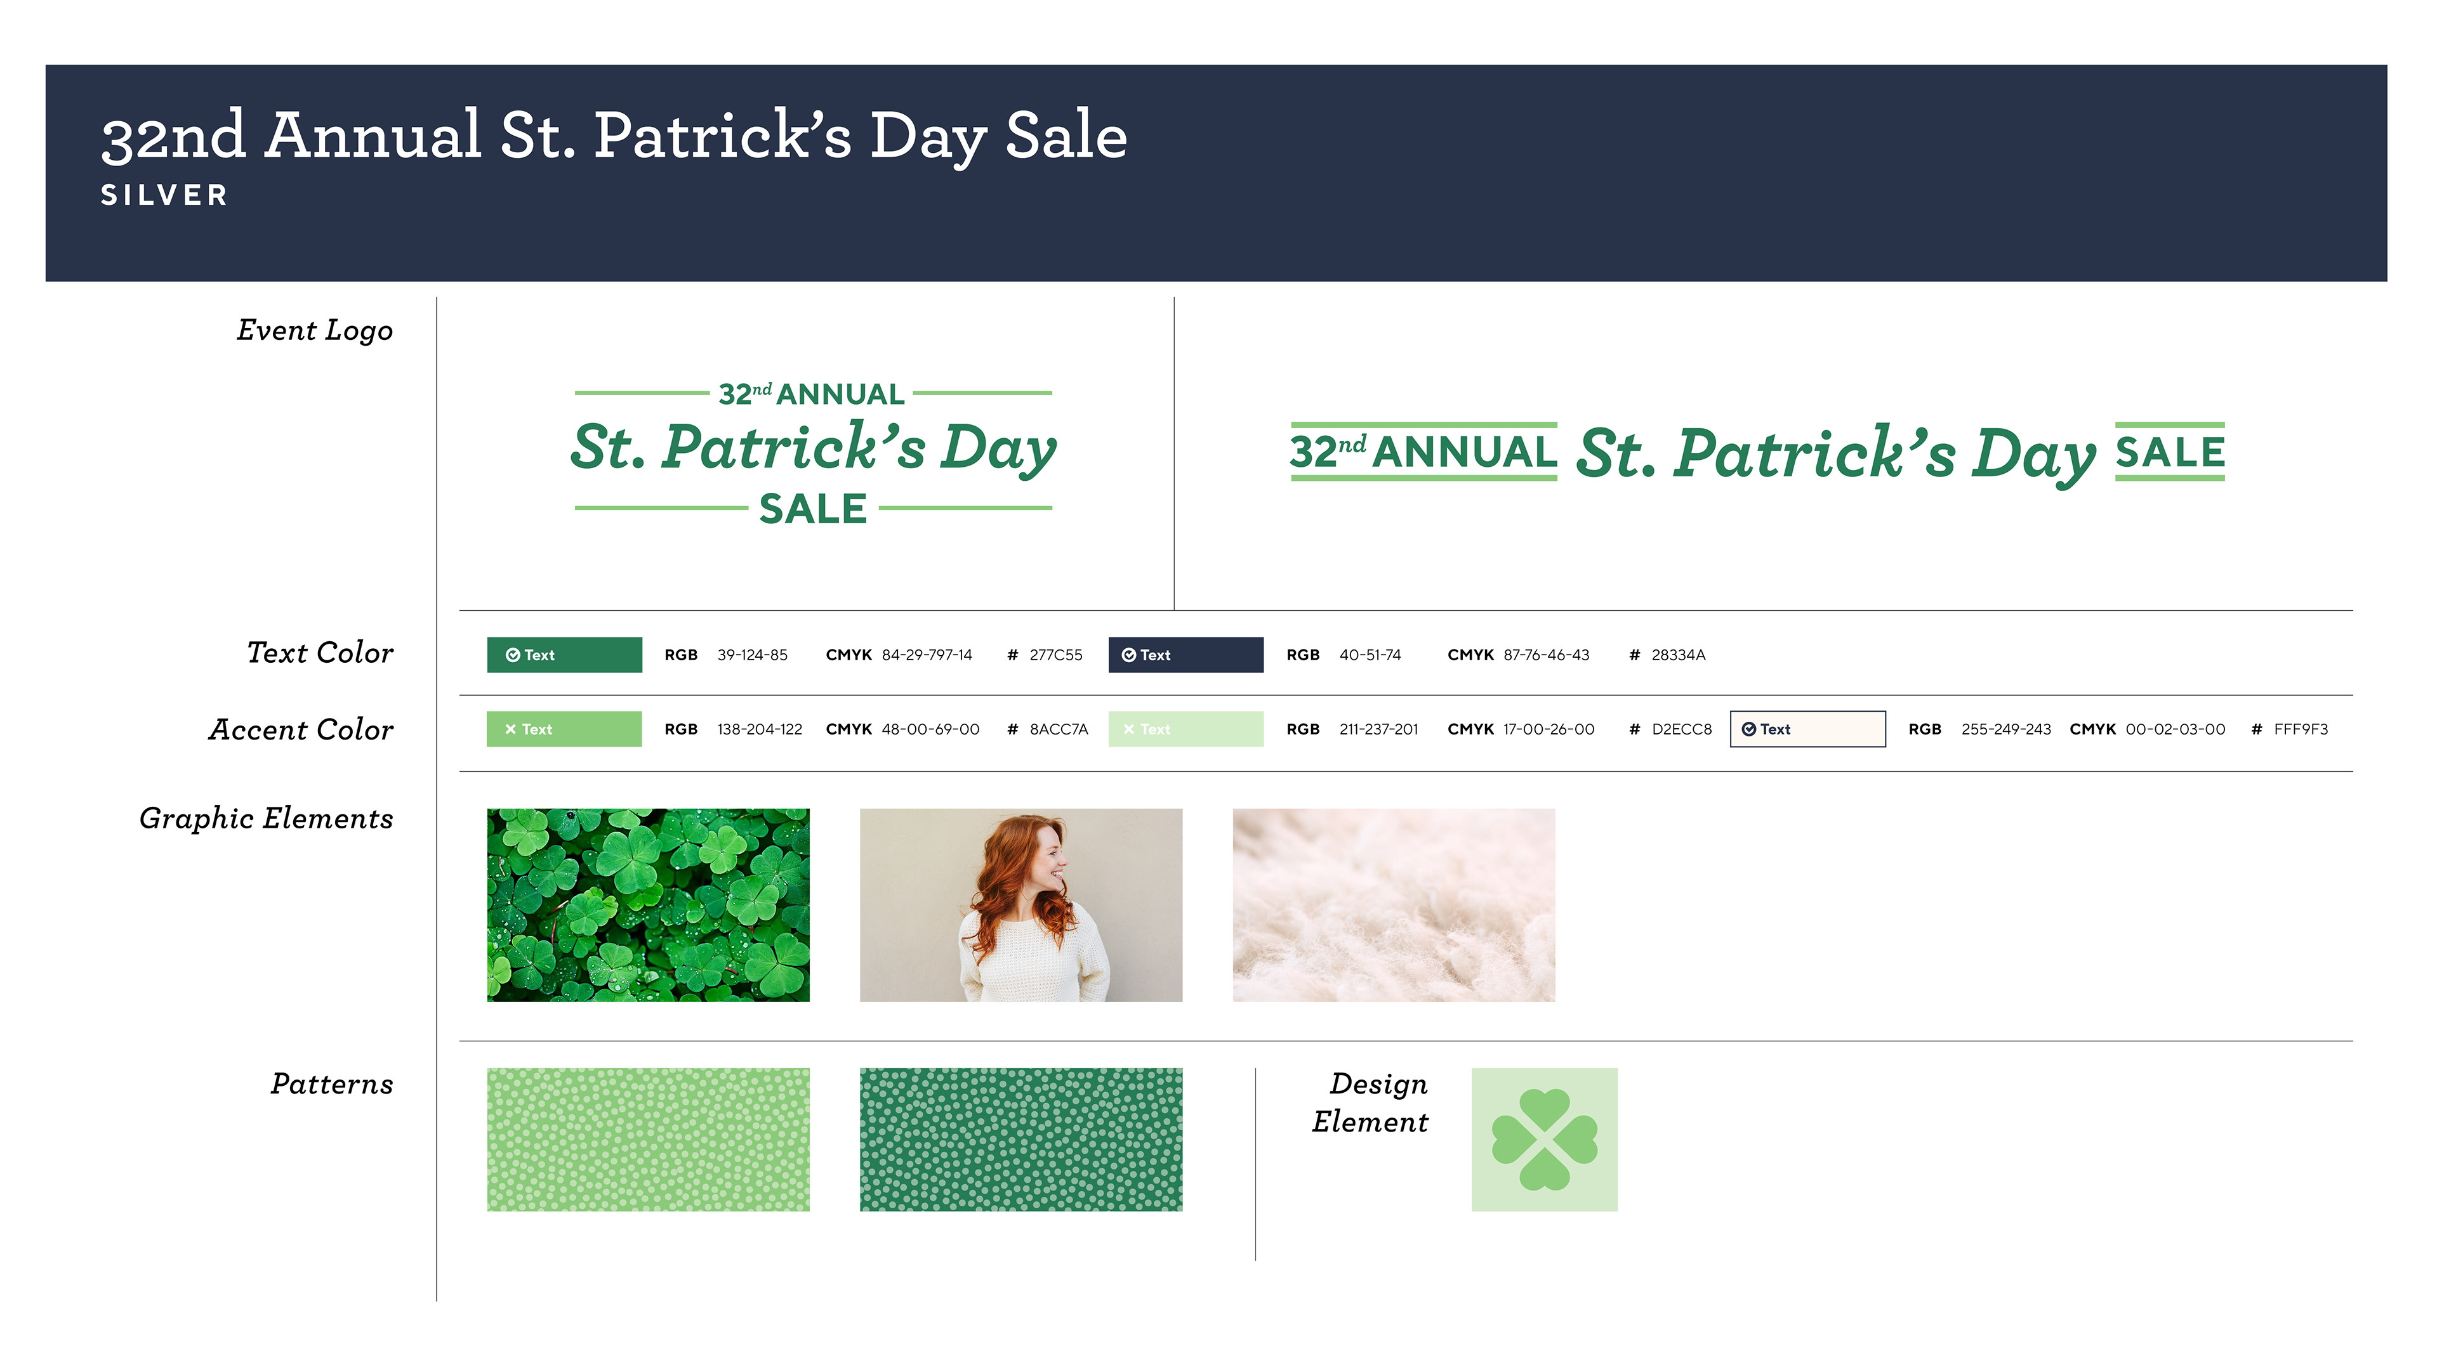Click the checkmark icon in cream Text swatch
This screenshot has height=1370, width=2437.
(1749, 729)
